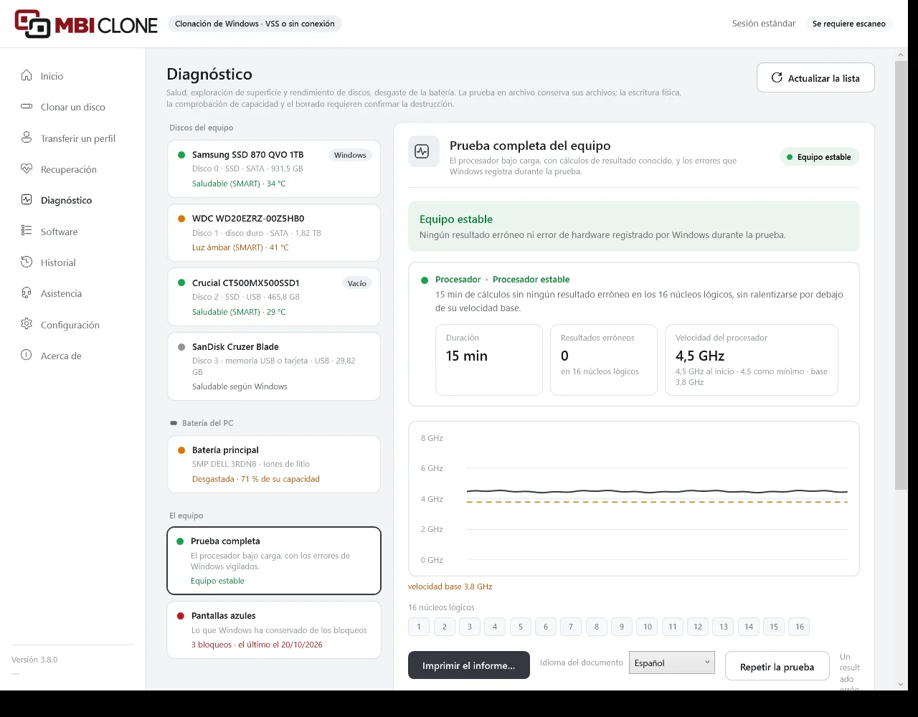The height and width of the screenshot is (717, 918).
Task: Click the Asistencia headset icon
Action: pyautogui.click(x=27, y=293)
